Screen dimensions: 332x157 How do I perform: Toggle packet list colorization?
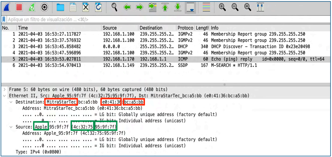[x=206, y=7]
